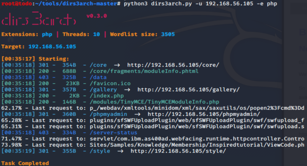The height and width of the screenshot is (166, 307).
Task: Click the version label v0.3.0
Action: point(96,16)
